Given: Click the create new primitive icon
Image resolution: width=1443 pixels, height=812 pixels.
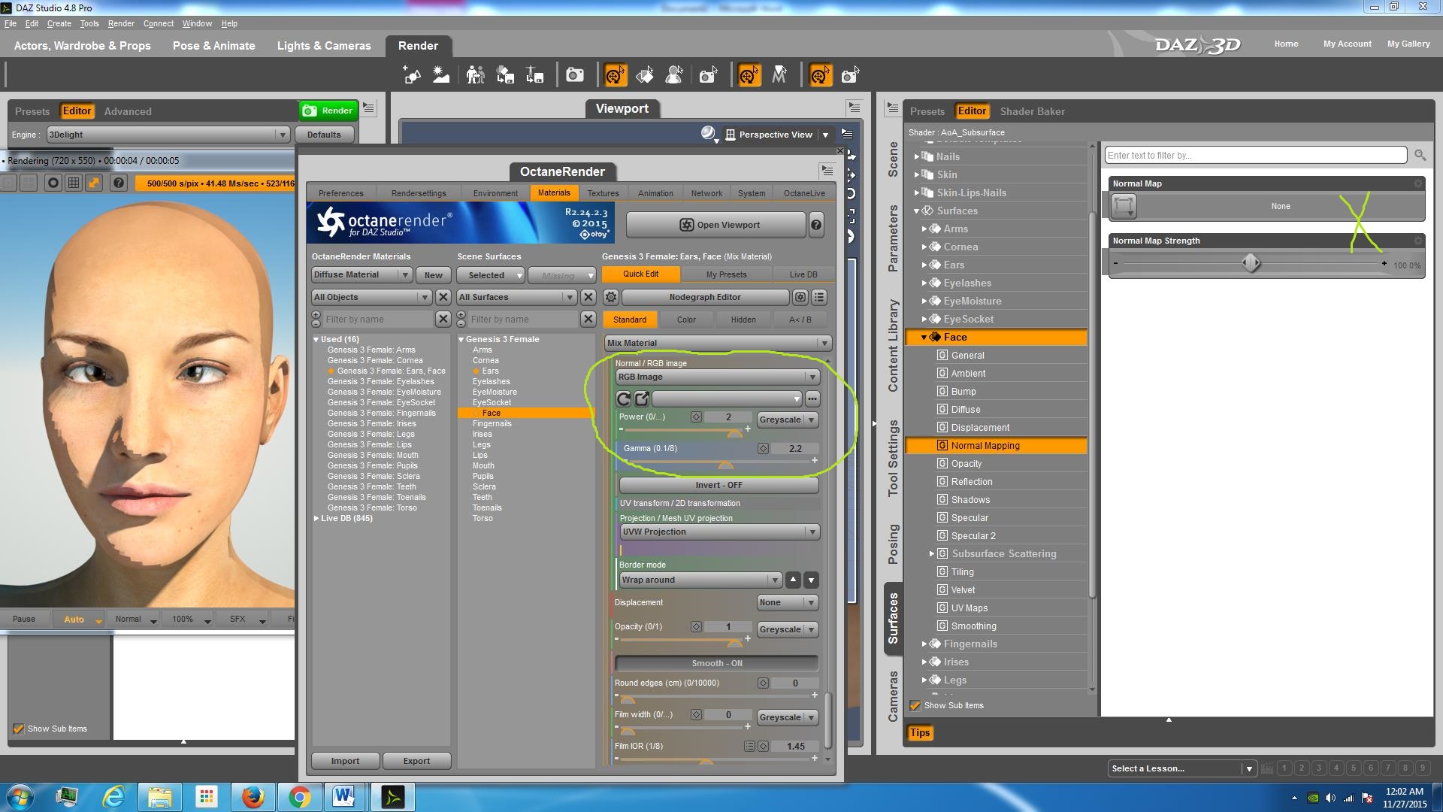Looking at the screenshot, I should pos(412,75).
